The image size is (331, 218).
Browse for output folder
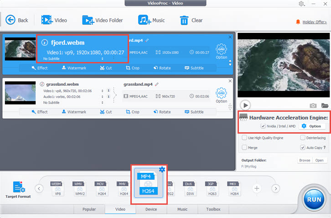pos(305,161)
